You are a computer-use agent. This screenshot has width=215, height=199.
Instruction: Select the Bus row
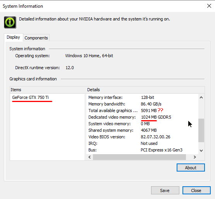click(142, 150)
